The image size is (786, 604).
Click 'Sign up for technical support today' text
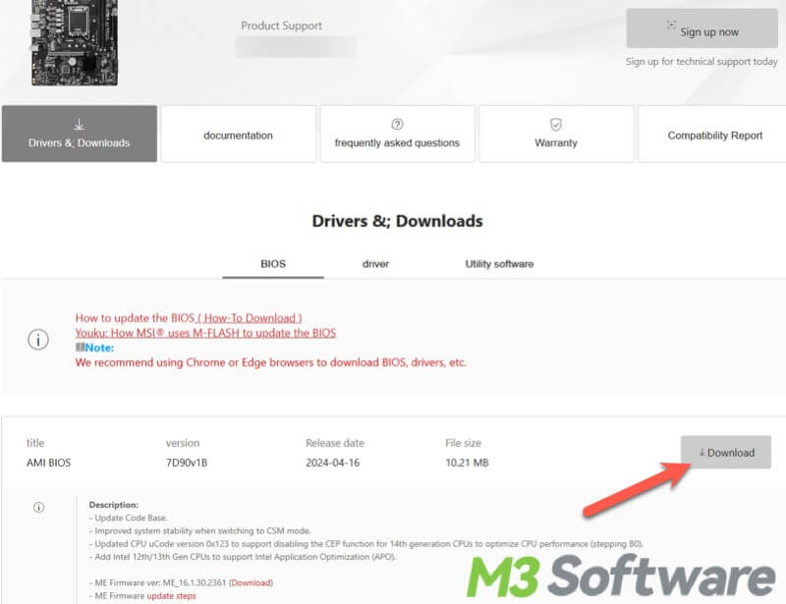coord(702,62)
